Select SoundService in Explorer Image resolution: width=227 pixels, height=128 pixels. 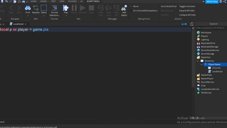pyautogui.click(x=207, y=82)
